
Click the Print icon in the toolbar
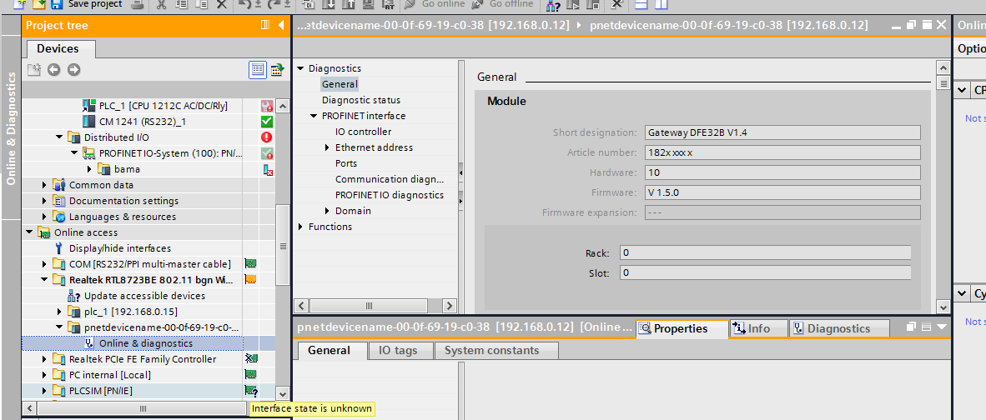coord(137,4)
